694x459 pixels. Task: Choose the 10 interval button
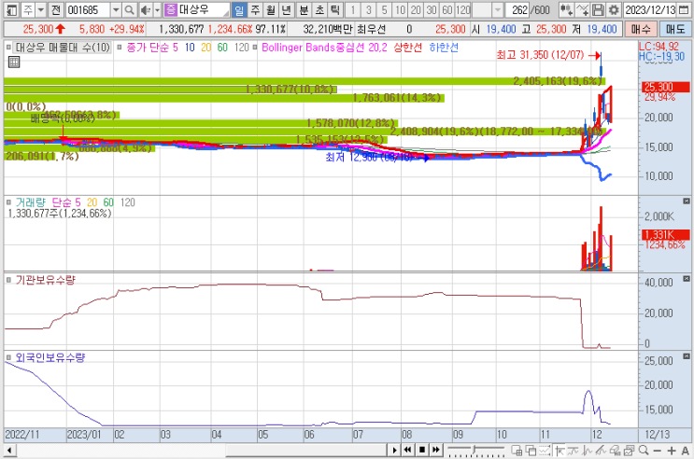pos(400,9)
